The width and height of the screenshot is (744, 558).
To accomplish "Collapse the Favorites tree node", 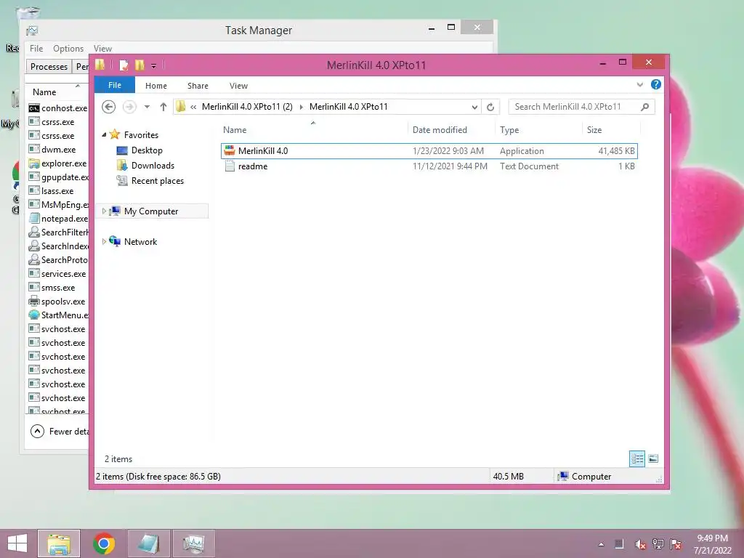I will tap(104, 134).
